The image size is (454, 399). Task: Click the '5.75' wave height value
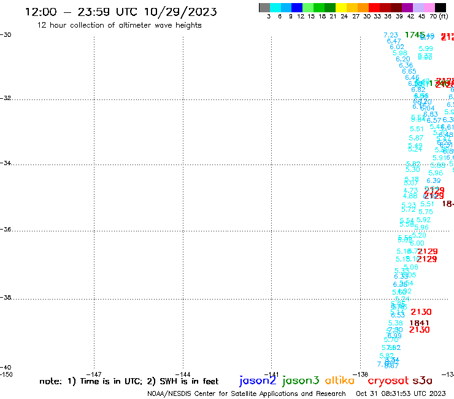pos(426,212)
